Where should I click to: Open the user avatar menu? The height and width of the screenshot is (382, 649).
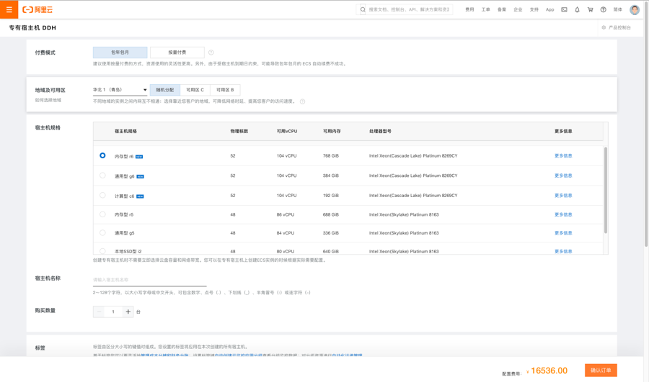tap(634, 9)
